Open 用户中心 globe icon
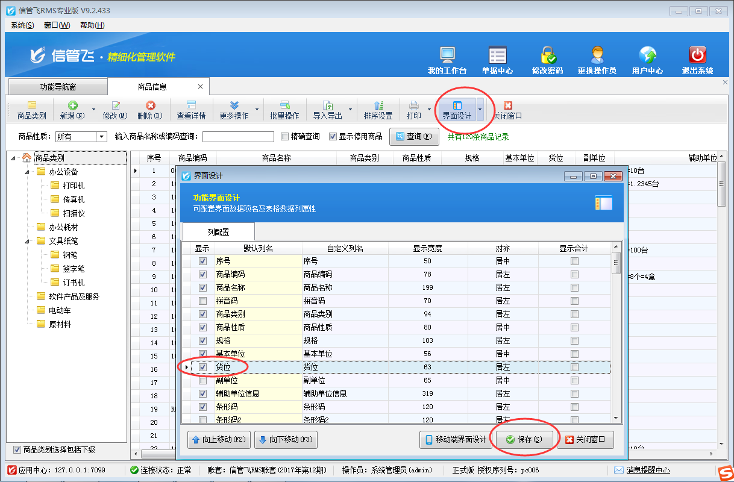Screen dimensions: 734x482 [647, 56]
